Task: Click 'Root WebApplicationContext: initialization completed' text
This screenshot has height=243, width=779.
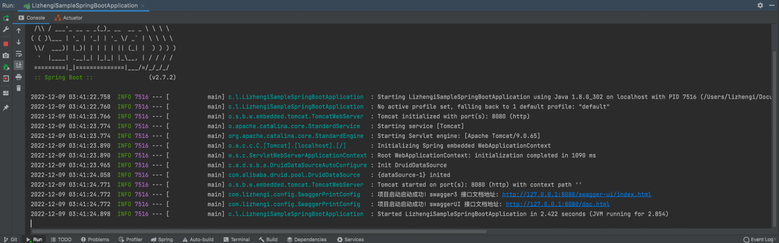Action: coord(486,156)
